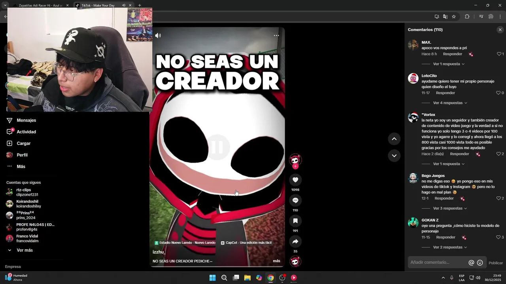Like LotoCito's comment heart
The height and width of the screenshot is (284, 506).
[x=498, y=93]
